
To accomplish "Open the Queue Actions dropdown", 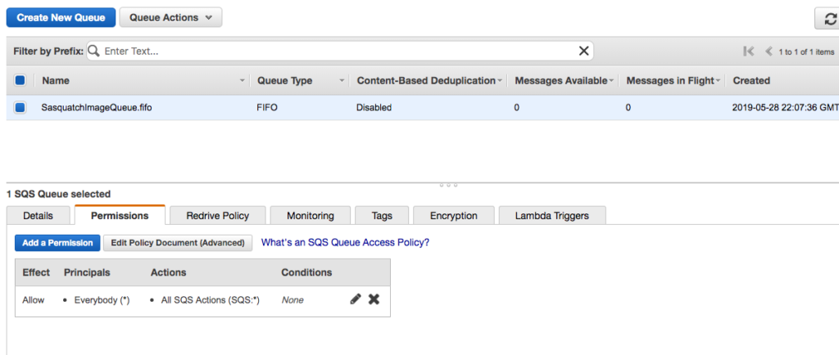I will tap(170, 18).
